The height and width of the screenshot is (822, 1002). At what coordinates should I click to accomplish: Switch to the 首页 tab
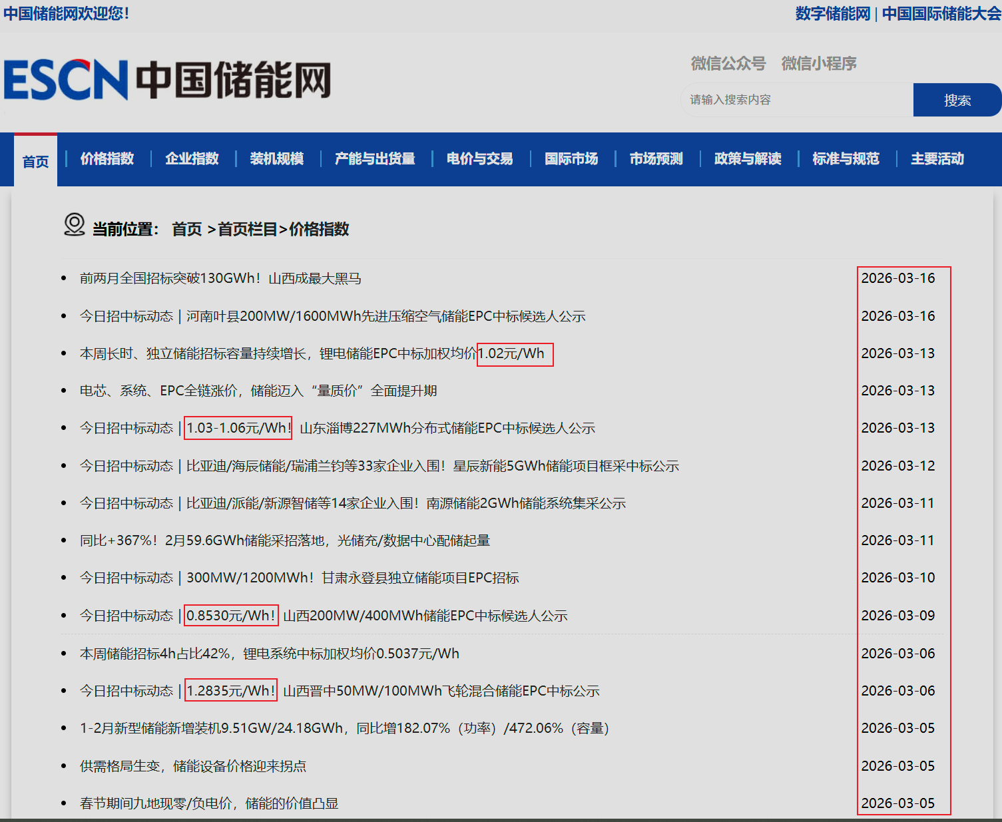(35, 160)
